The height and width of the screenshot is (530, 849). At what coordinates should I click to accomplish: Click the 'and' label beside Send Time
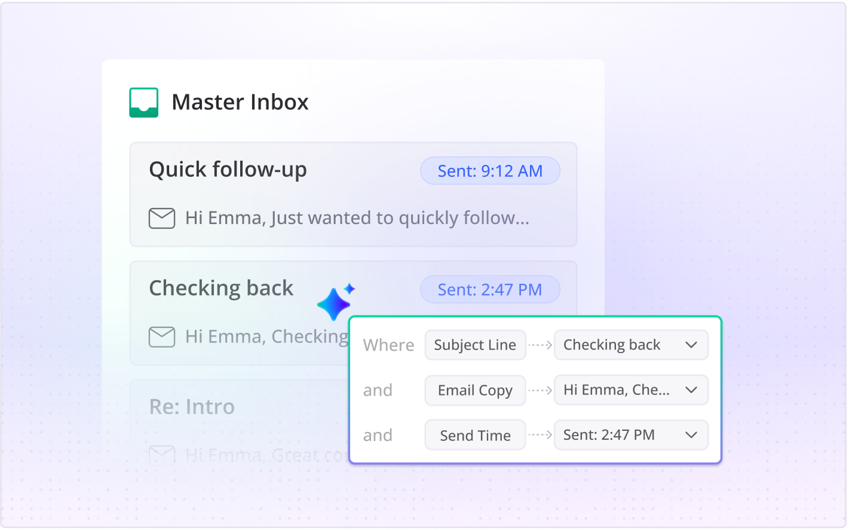(x=378, y=436)
